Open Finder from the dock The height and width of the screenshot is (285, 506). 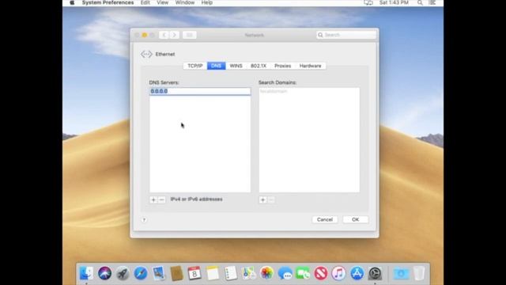coord(86,273)
